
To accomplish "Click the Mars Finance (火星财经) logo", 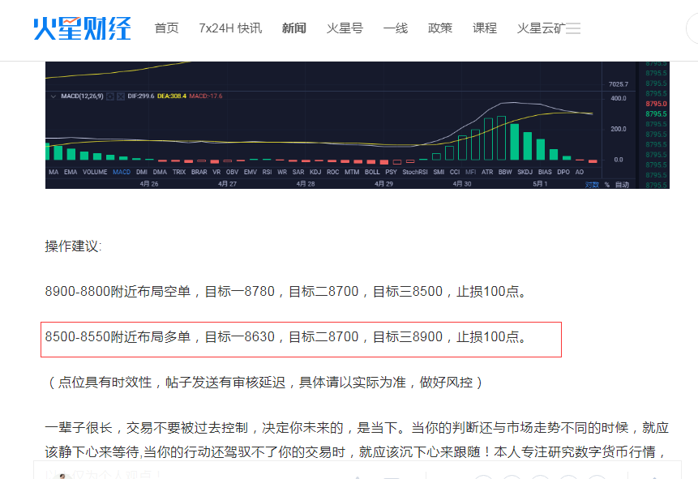I will pyautogui.click(x=80, y=29).
